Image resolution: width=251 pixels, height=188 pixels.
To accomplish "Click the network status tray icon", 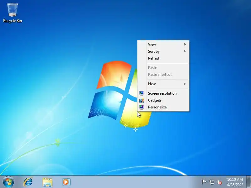I will tap(211, 182).
